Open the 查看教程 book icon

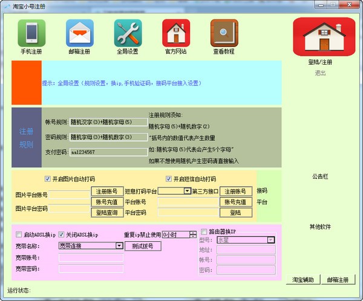pyautogui.click(x=224, y=33)
